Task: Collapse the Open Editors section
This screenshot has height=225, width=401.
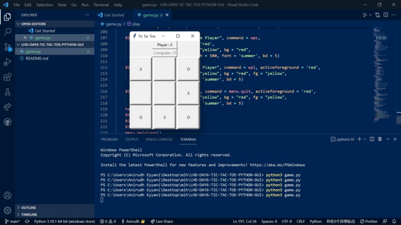Action: (x=55, y=24)
